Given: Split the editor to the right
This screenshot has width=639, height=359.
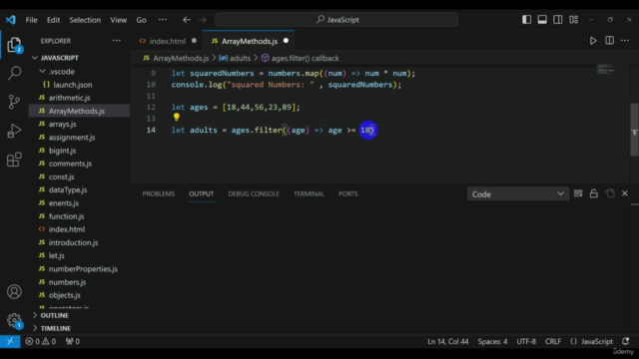Looking at the screenshot, I should [x=609, y=41].
